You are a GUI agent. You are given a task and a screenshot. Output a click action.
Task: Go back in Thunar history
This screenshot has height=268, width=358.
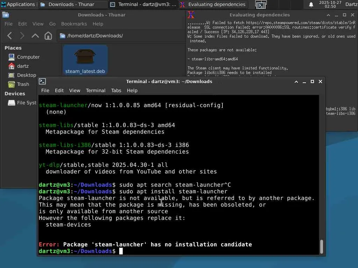[x=9, y=36]
